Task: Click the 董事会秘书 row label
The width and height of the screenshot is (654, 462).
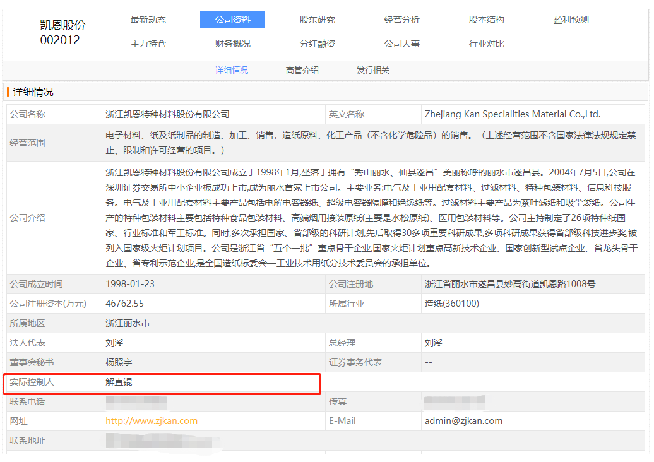Action: [x=32, y=362]
